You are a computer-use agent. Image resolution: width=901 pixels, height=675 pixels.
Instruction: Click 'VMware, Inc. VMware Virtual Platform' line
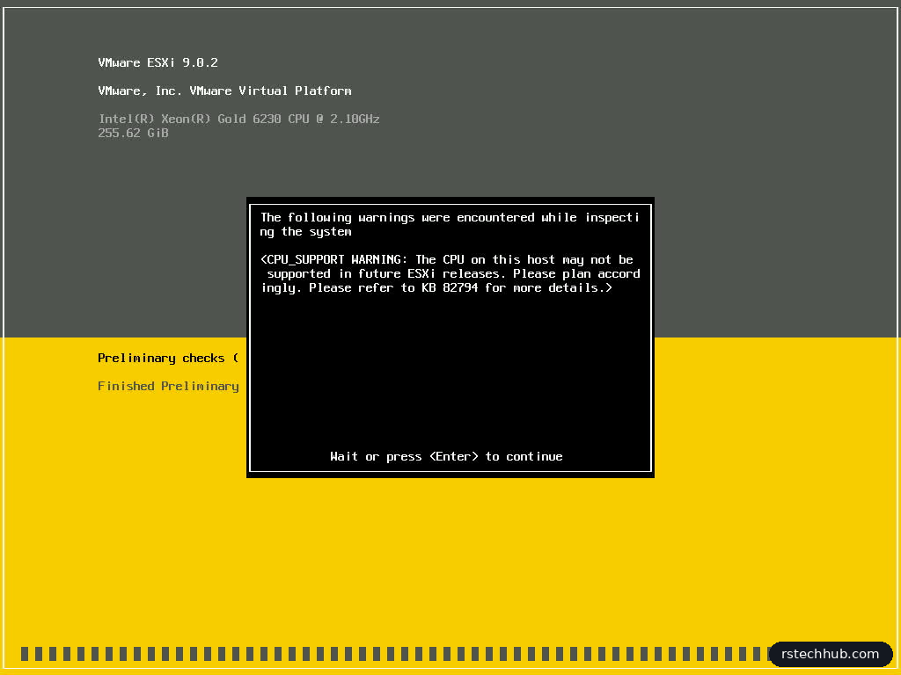click(224, 91)
